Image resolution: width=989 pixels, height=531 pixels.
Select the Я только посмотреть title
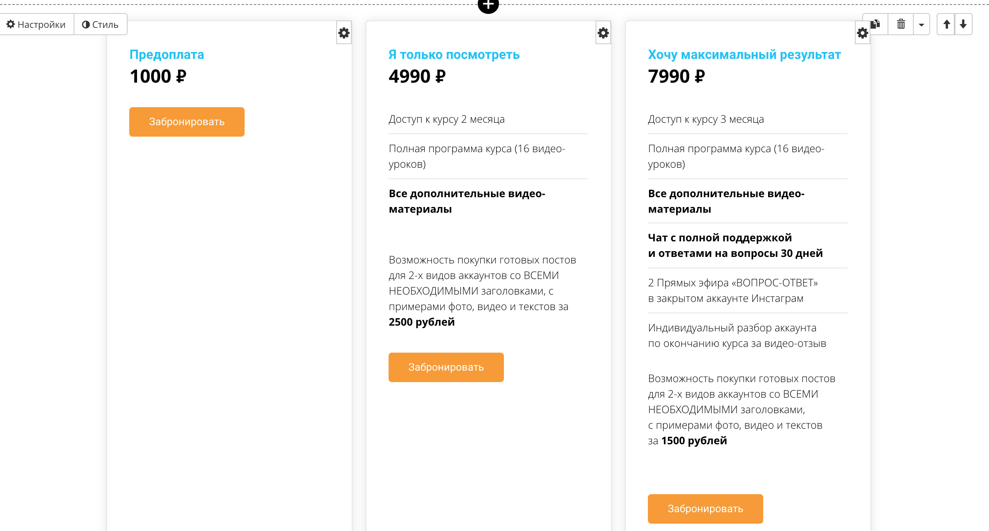454,54
